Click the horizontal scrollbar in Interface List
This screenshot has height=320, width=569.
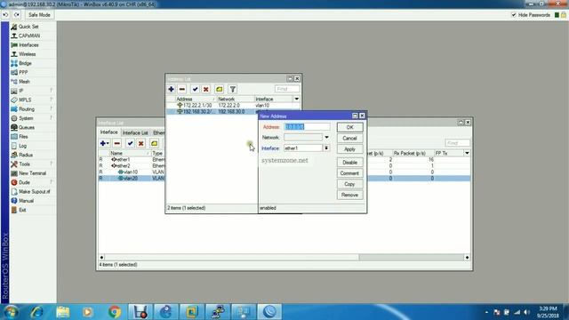point(284,257)
